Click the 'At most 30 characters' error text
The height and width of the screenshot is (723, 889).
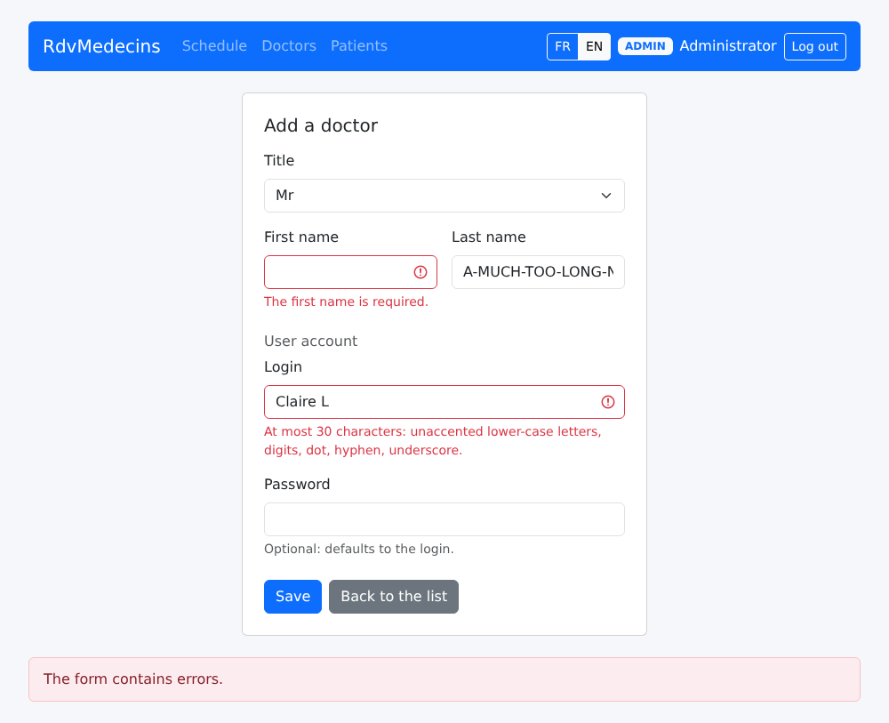(x=433, y=440)
